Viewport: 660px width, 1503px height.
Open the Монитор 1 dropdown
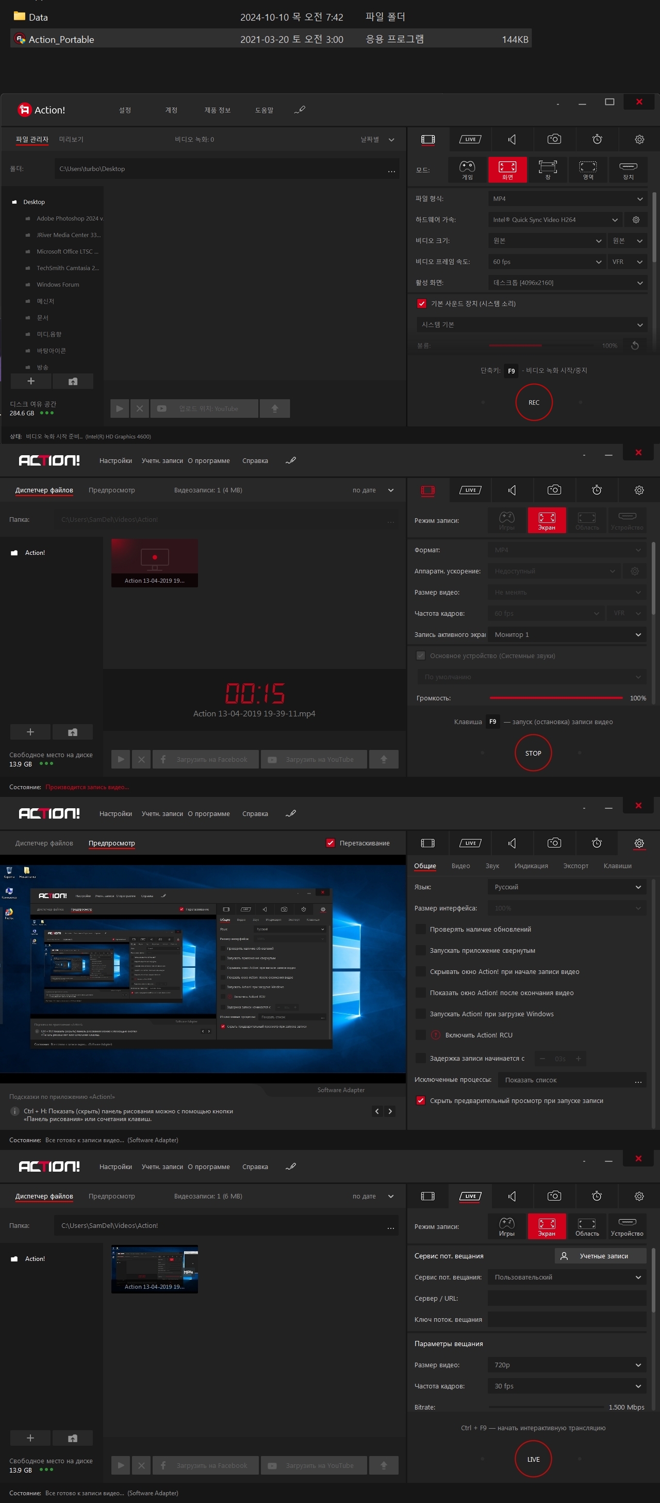567,635
